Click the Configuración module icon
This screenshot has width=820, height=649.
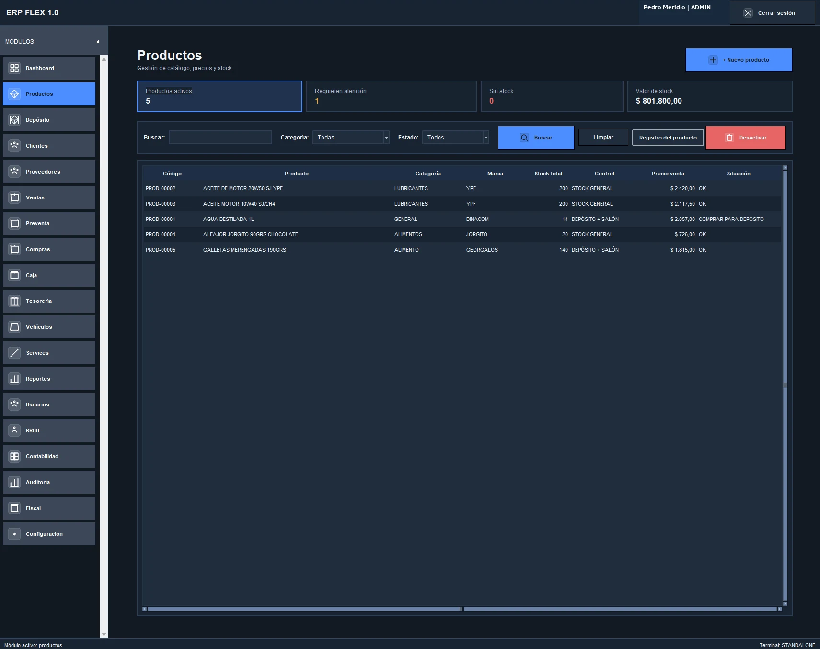[x=14, y=534]
